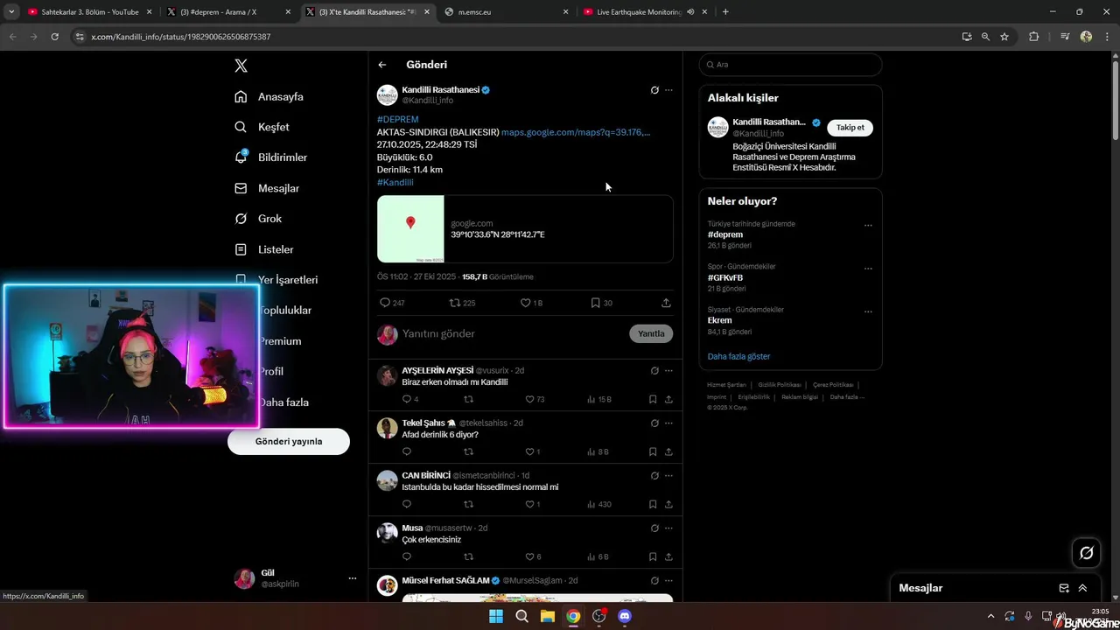View analytics of CAN BİRİNCİ reply (430)
This screenshot has height=630, width=1120.
click(x=599, y=504)
